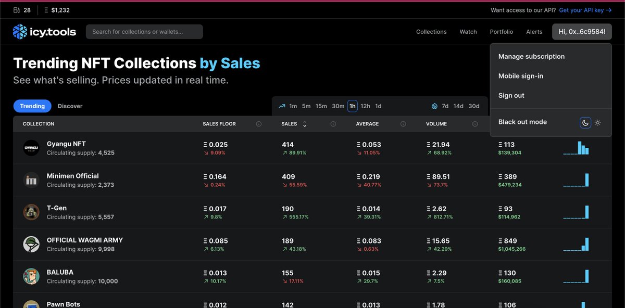
Task: Open T-Gen sales bar chart
Action: coord(576,212)
